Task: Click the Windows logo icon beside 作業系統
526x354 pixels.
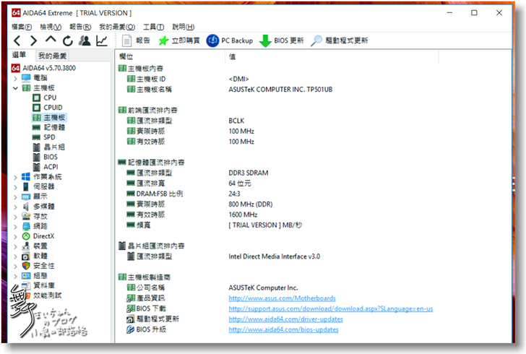Action: coord(26,177)
